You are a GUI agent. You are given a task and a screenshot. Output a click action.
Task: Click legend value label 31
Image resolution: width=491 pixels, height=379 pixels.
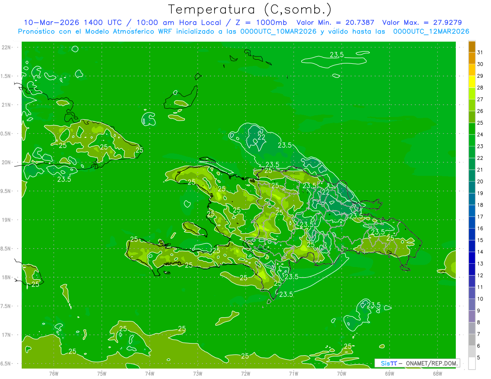[480, 52]
